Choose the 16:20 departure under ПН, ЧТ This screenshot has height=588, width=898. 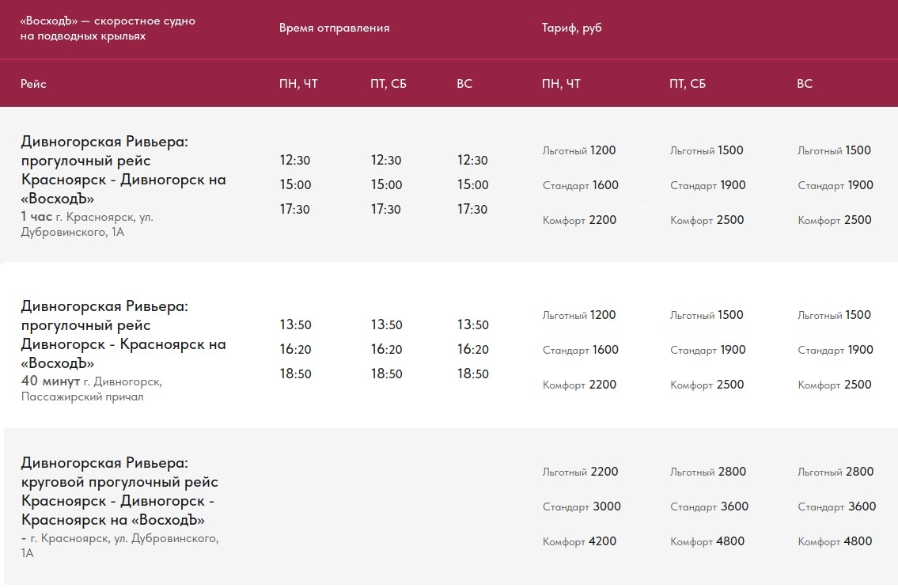click(x=296, y=349)
